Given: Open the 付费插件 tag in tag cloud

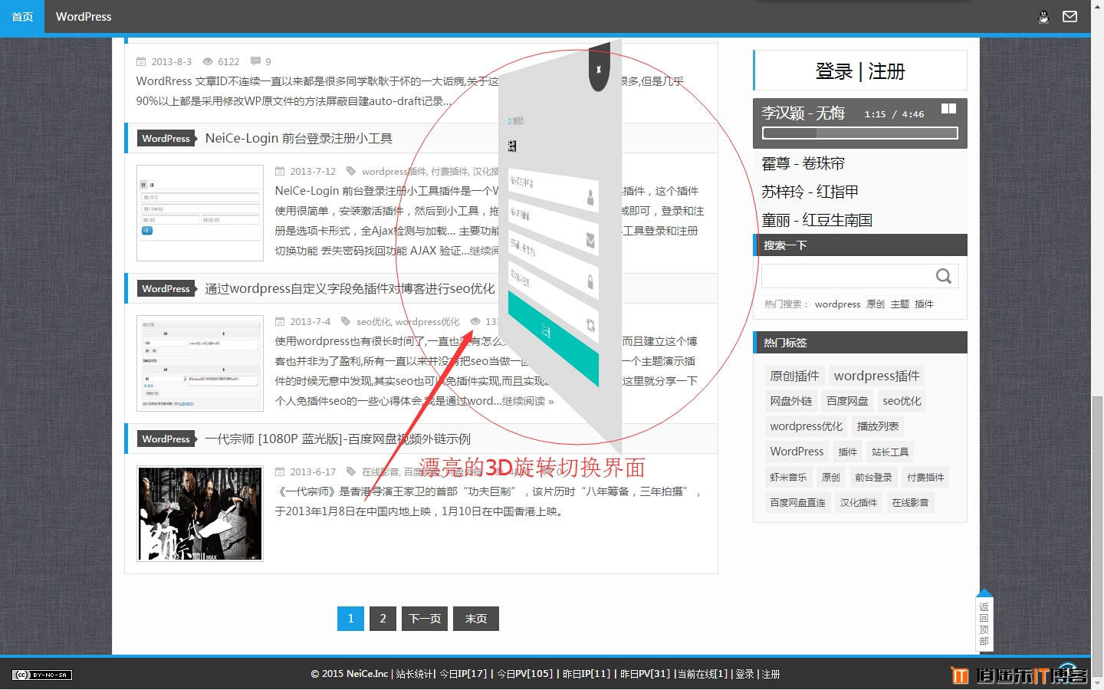Looking at the screenshot, I should [925, 478].
